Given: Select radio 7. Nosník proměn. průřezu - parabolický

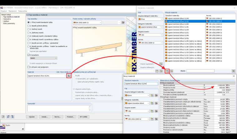Looking at the screenshot, I should (28, 43).
